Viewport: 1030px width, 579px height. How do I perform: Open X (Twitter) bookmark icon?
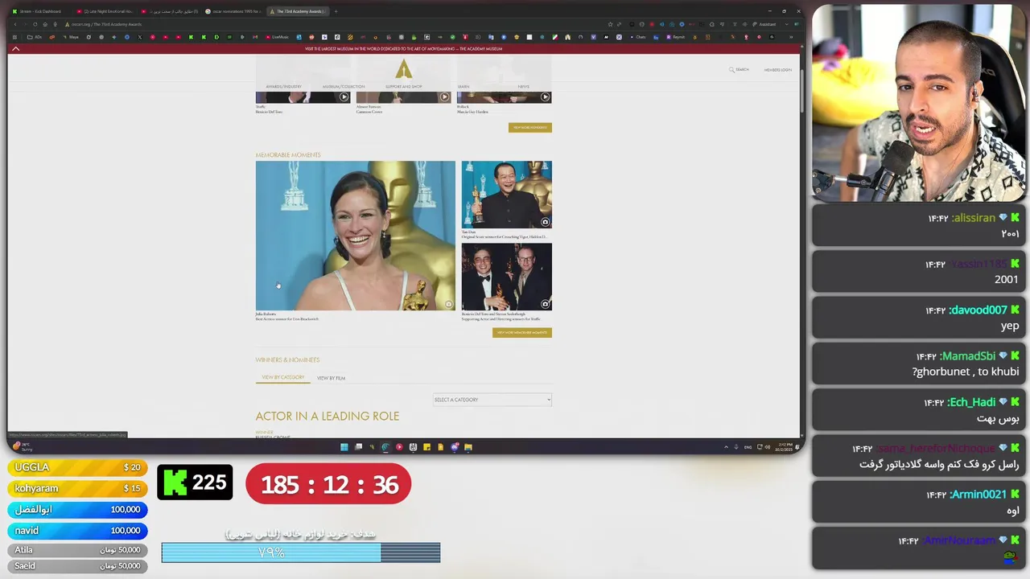click(139, 37)
